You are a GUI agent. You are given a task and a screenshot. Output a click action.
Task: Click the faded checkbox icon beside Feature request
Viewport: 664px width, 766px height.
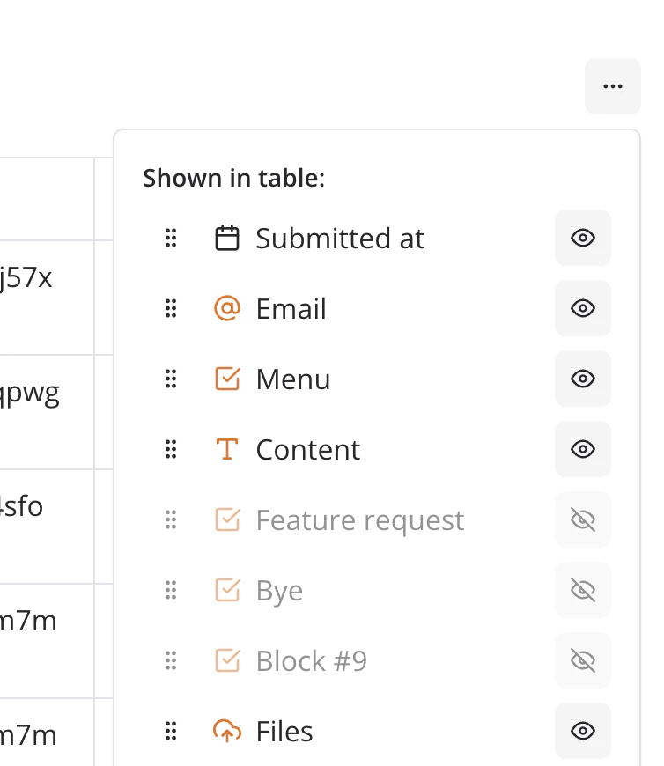tap(227, 519)
